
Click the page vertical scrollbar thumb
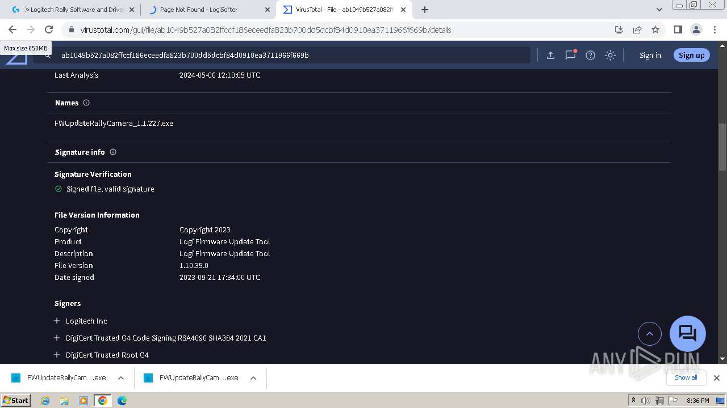(722, 147)
